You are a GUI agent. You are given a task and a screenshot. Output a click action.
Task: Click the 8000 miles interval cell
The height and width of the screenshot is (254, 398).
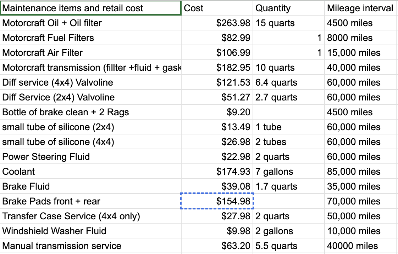point(361,38)
